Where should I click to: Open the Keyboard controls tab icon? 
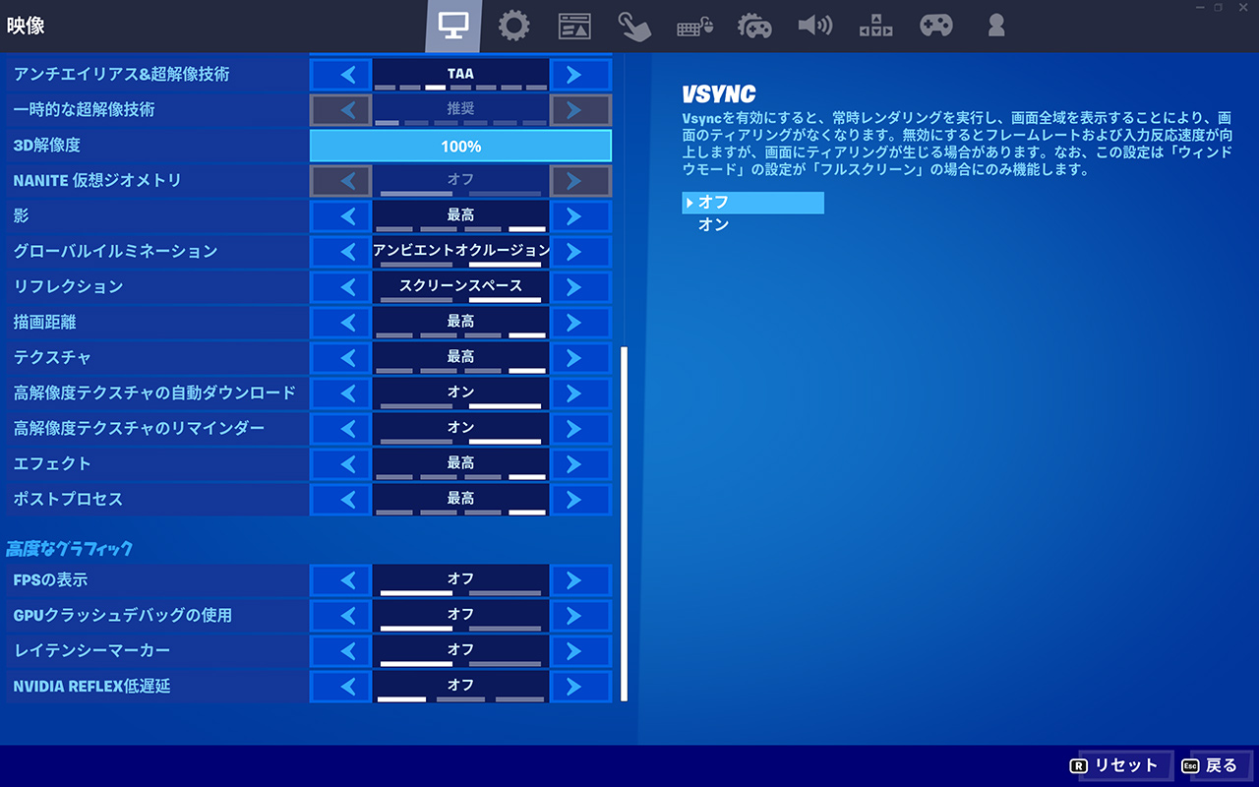[694, 26]
